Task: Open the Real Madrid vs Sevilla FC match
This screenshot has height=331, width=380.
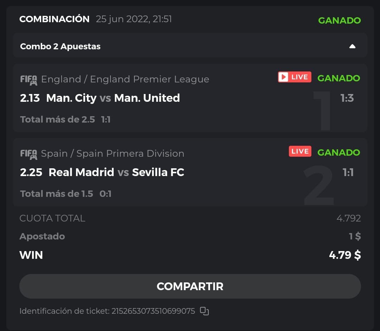Action: pyautogui.click(x=116, y=172)
